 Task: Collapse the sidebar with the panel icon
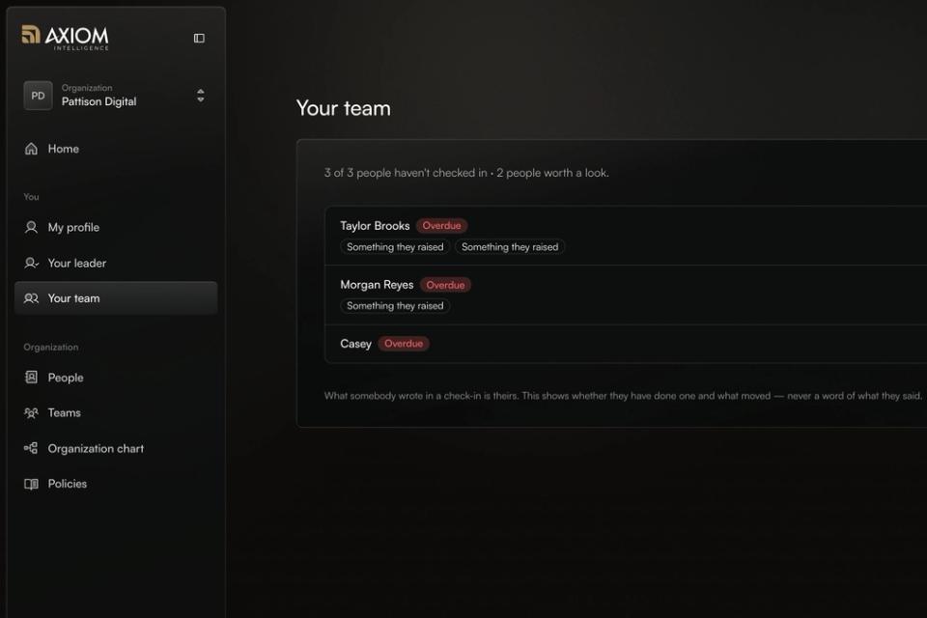[x=199, y=39]
